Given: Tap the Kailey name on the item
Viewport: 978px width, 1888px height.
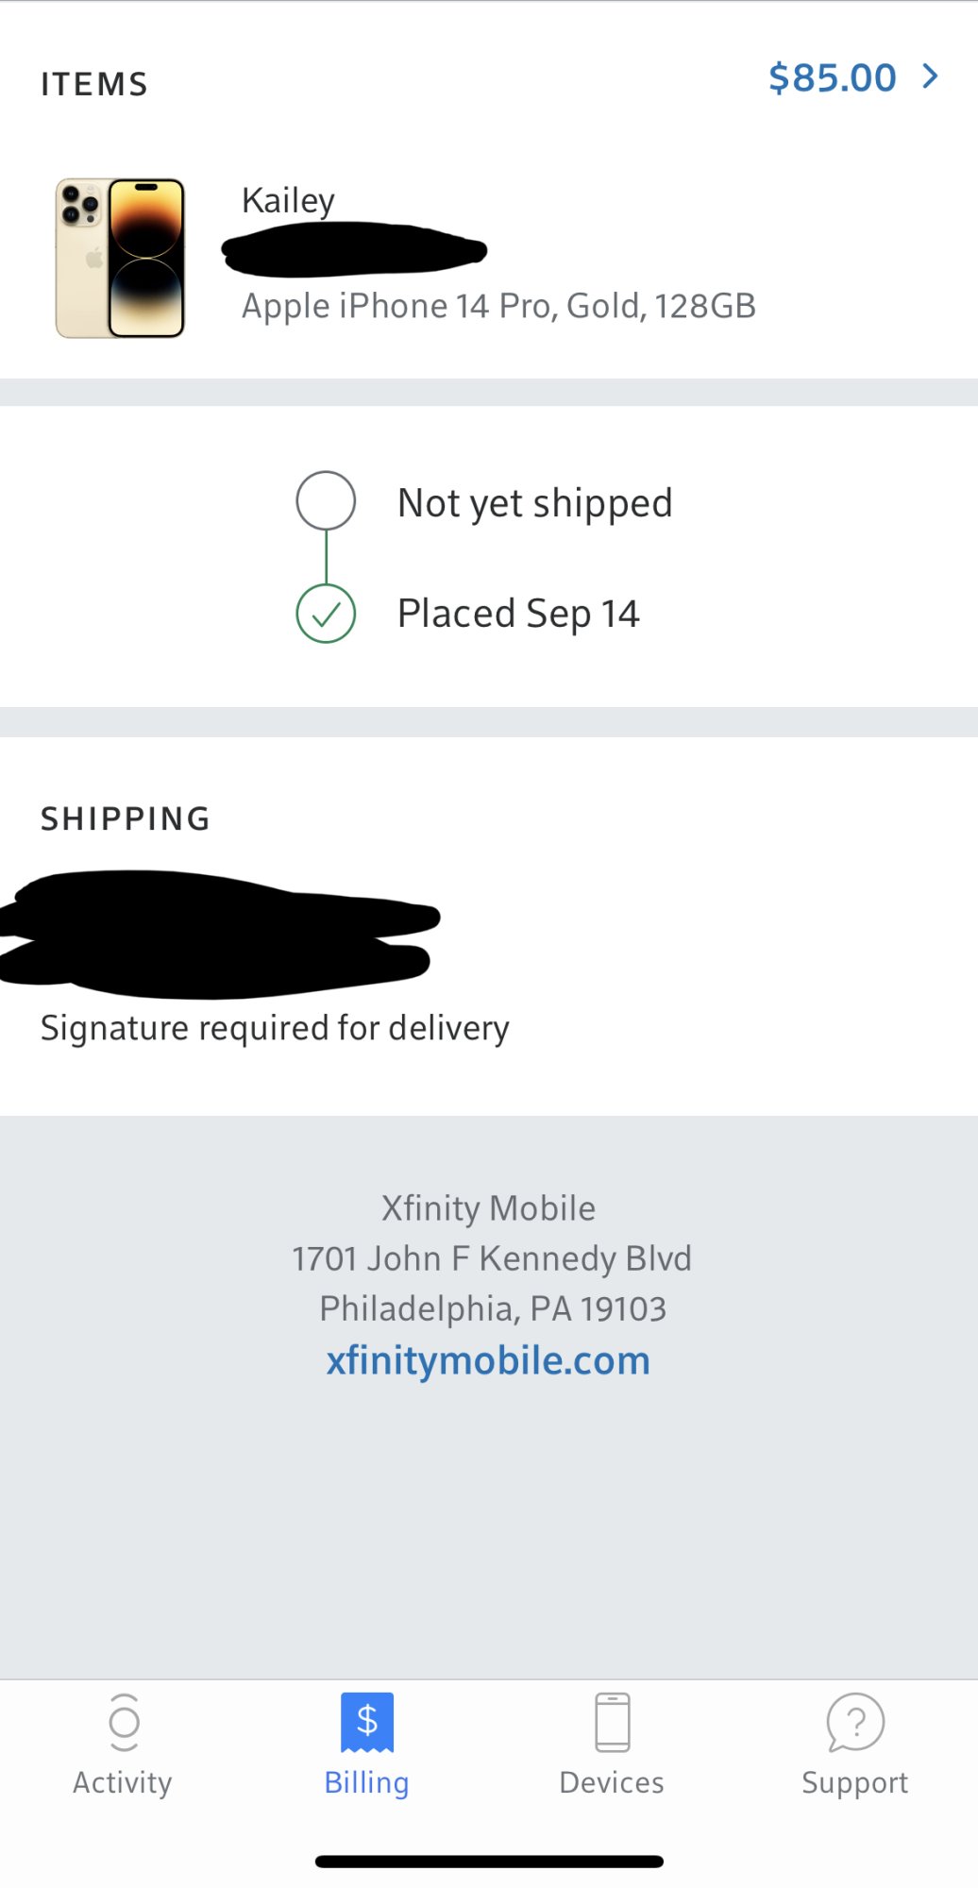Looking at the screenshot, I should [288, 200].
